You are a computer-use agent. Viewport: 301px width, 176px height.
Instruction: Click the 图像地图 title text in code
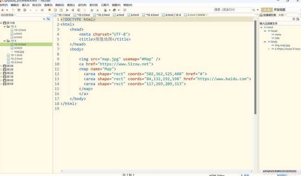tap(104, 39)
